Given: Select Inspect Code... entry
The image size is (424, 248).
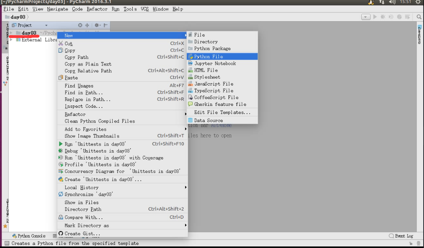Looking at the screenshot, I should click(x=122, y=106).
